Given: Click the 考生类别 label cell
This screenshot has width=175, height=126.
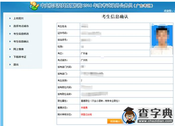Looking at the screenshot, I should [x=68, y=80].
